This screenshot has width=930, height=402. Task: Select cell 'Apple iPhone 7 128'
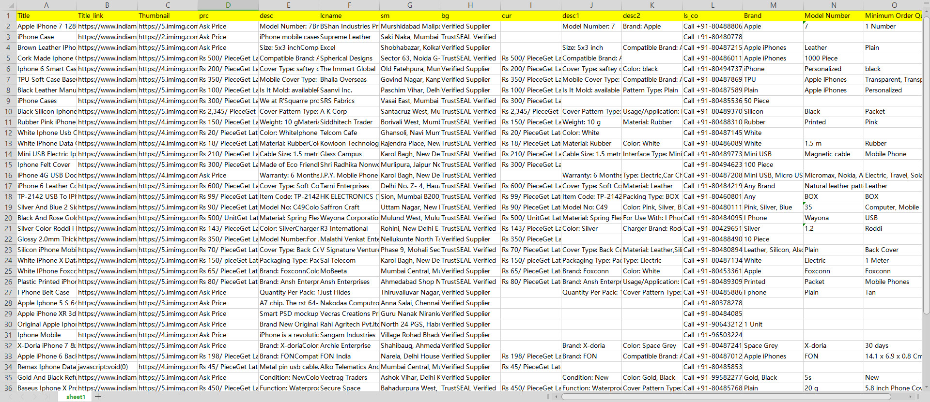click(x=46, y=27)
